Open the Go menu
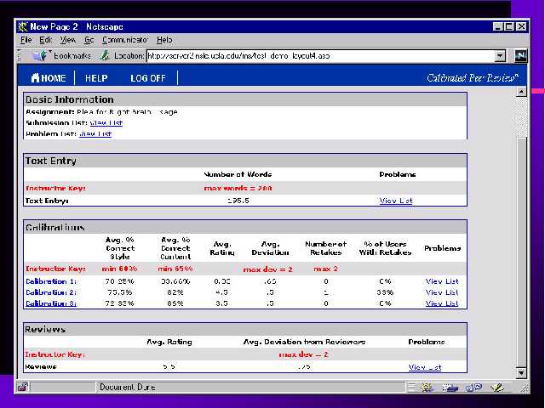 (x=89, y=40)
